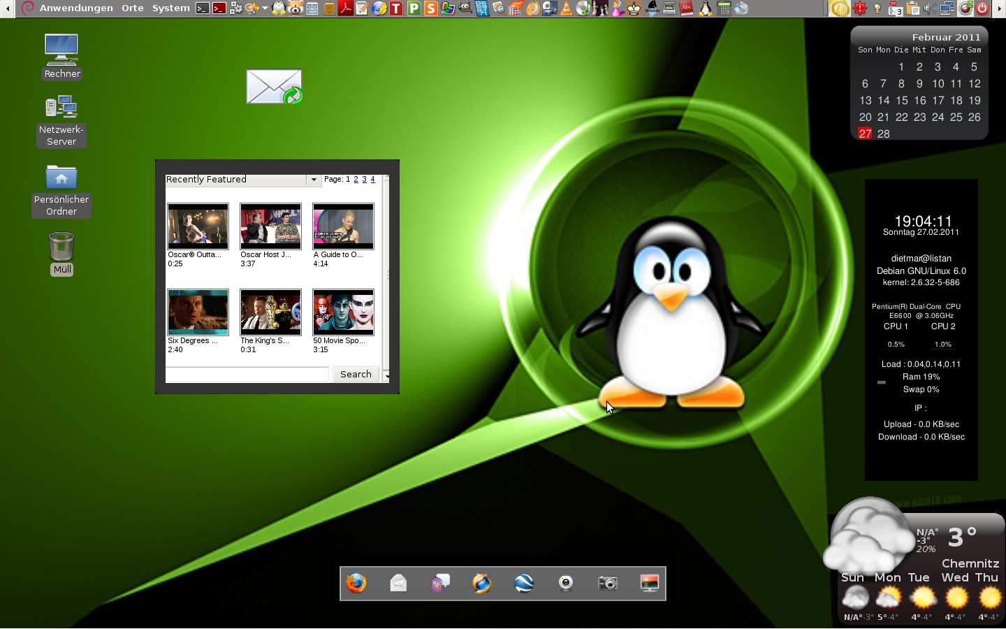Click the right panel hide arrow
The height and width of the screenshot is (629, 1006).
1000,8
